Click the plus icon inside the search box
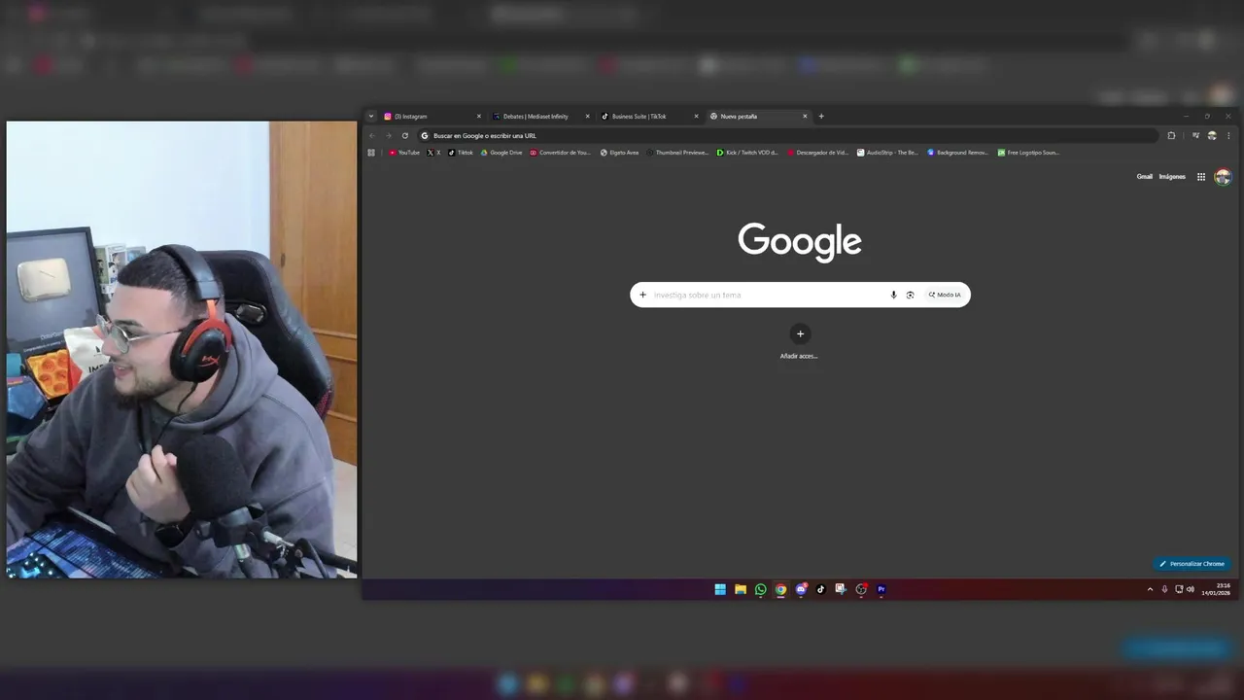The image size is (1244, 700). click(x=642, y=295)
